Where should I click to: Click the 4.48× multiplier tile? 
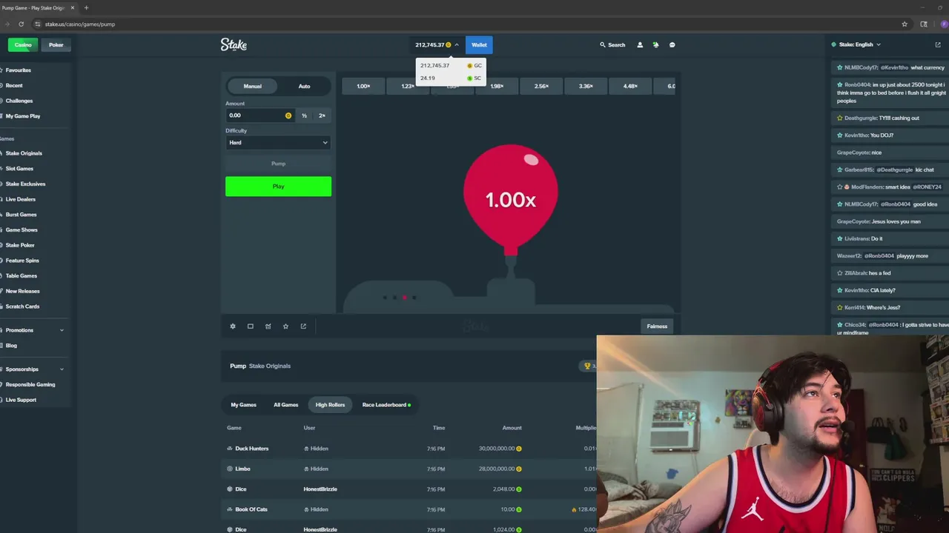tap(630, 86)
